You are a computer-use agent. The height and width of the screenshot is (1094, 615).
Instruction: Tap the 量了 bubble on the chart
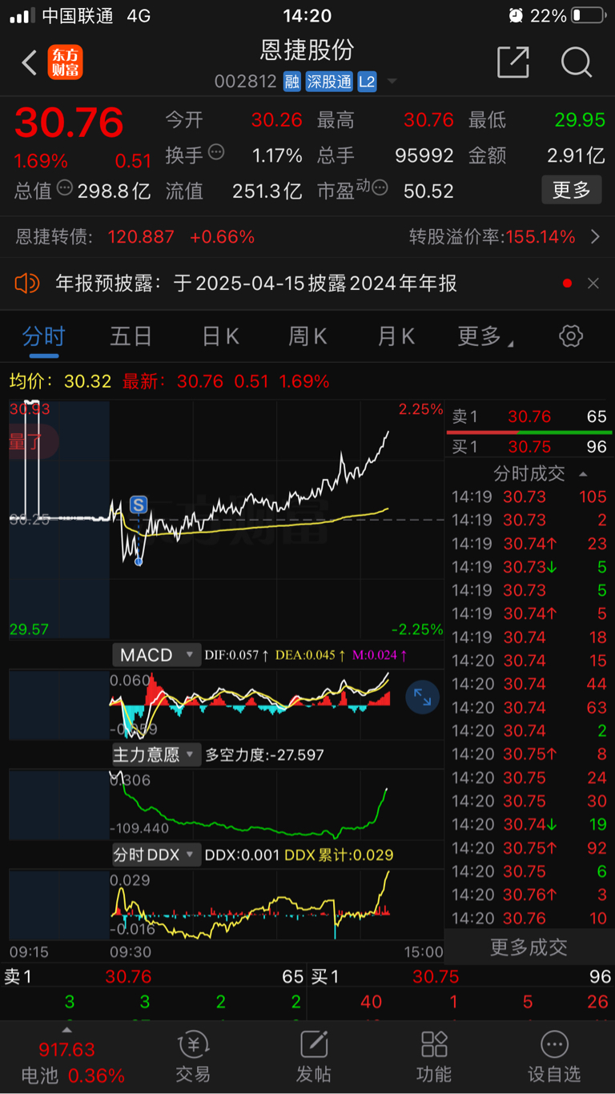(x=34, y=441)
